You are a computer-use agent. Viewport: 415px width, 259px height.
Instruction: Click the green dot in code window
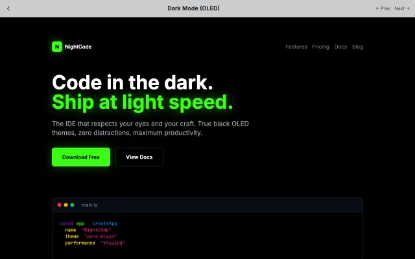[x=72, y=205]
